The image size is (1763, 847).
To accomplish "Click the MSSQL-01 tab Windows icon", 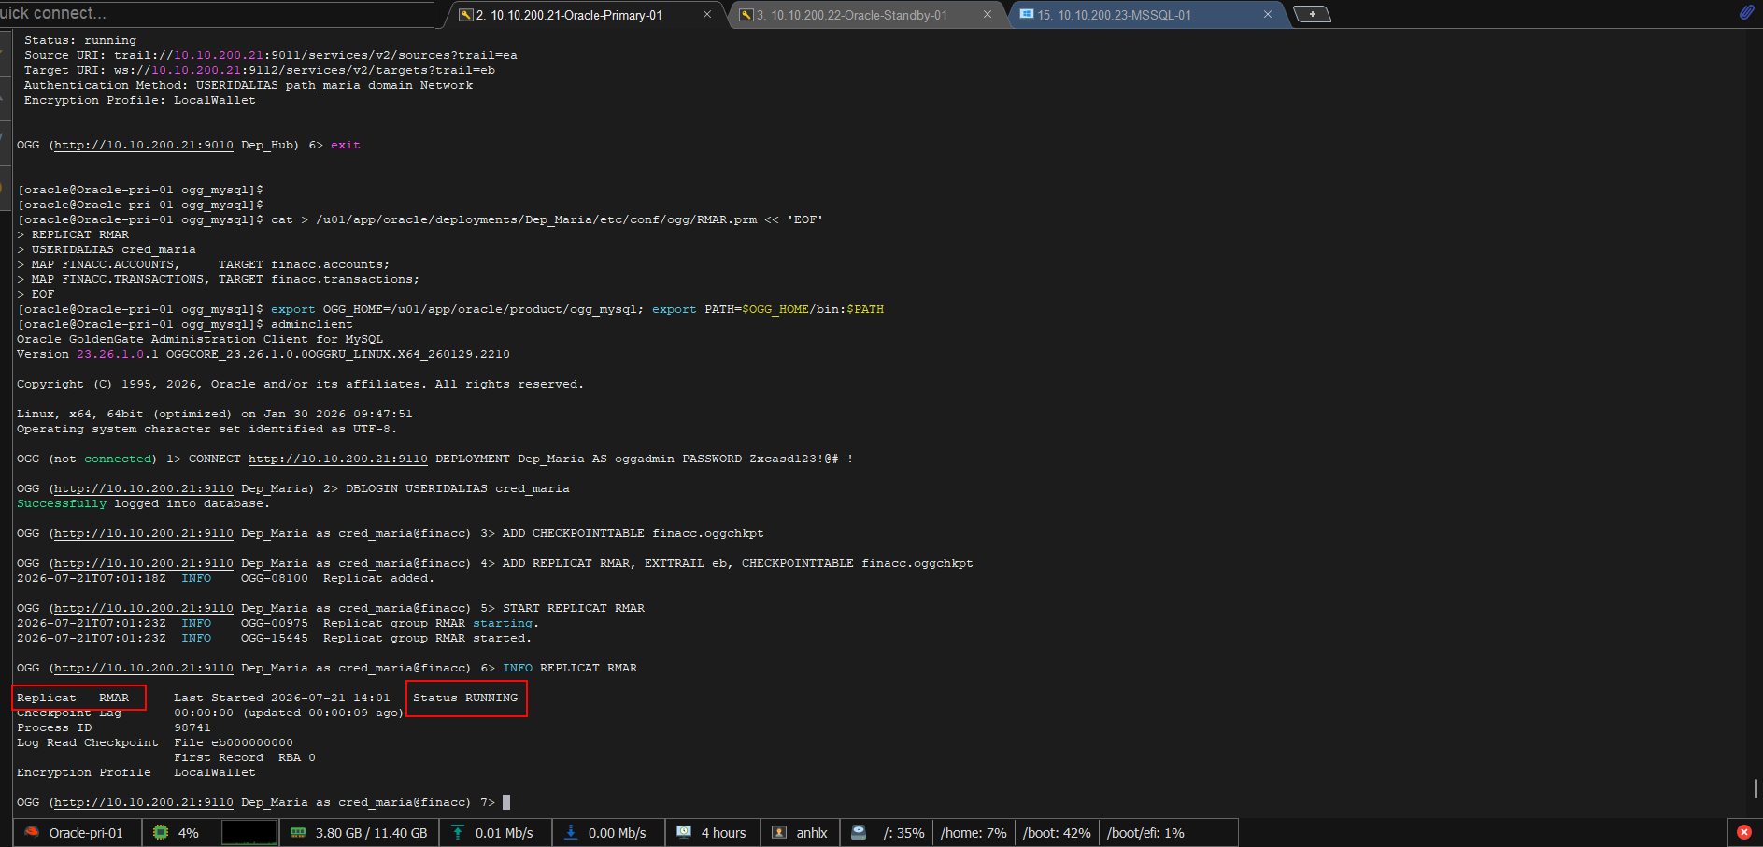I will (x=1027, y=15).
